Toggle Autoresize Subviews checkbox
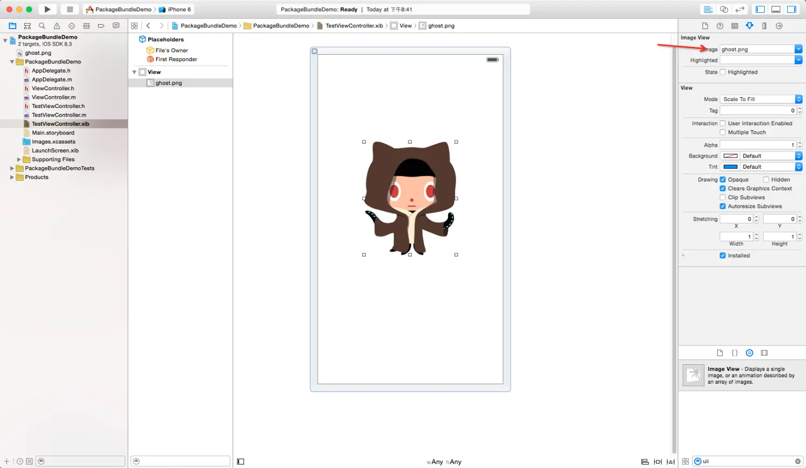Image resolution: width=806 pixels, height=468 pixels. 723,206
